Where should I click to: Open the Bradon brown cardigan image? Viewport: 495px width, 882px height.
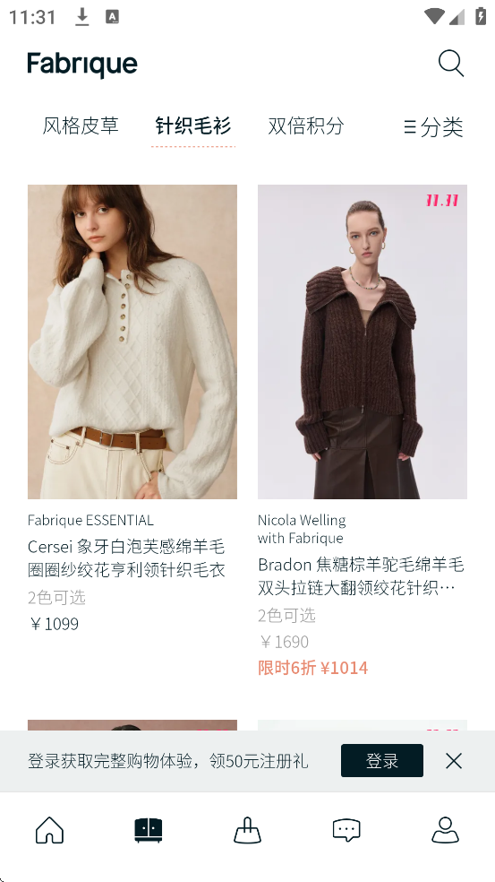[x=363, y=342]
